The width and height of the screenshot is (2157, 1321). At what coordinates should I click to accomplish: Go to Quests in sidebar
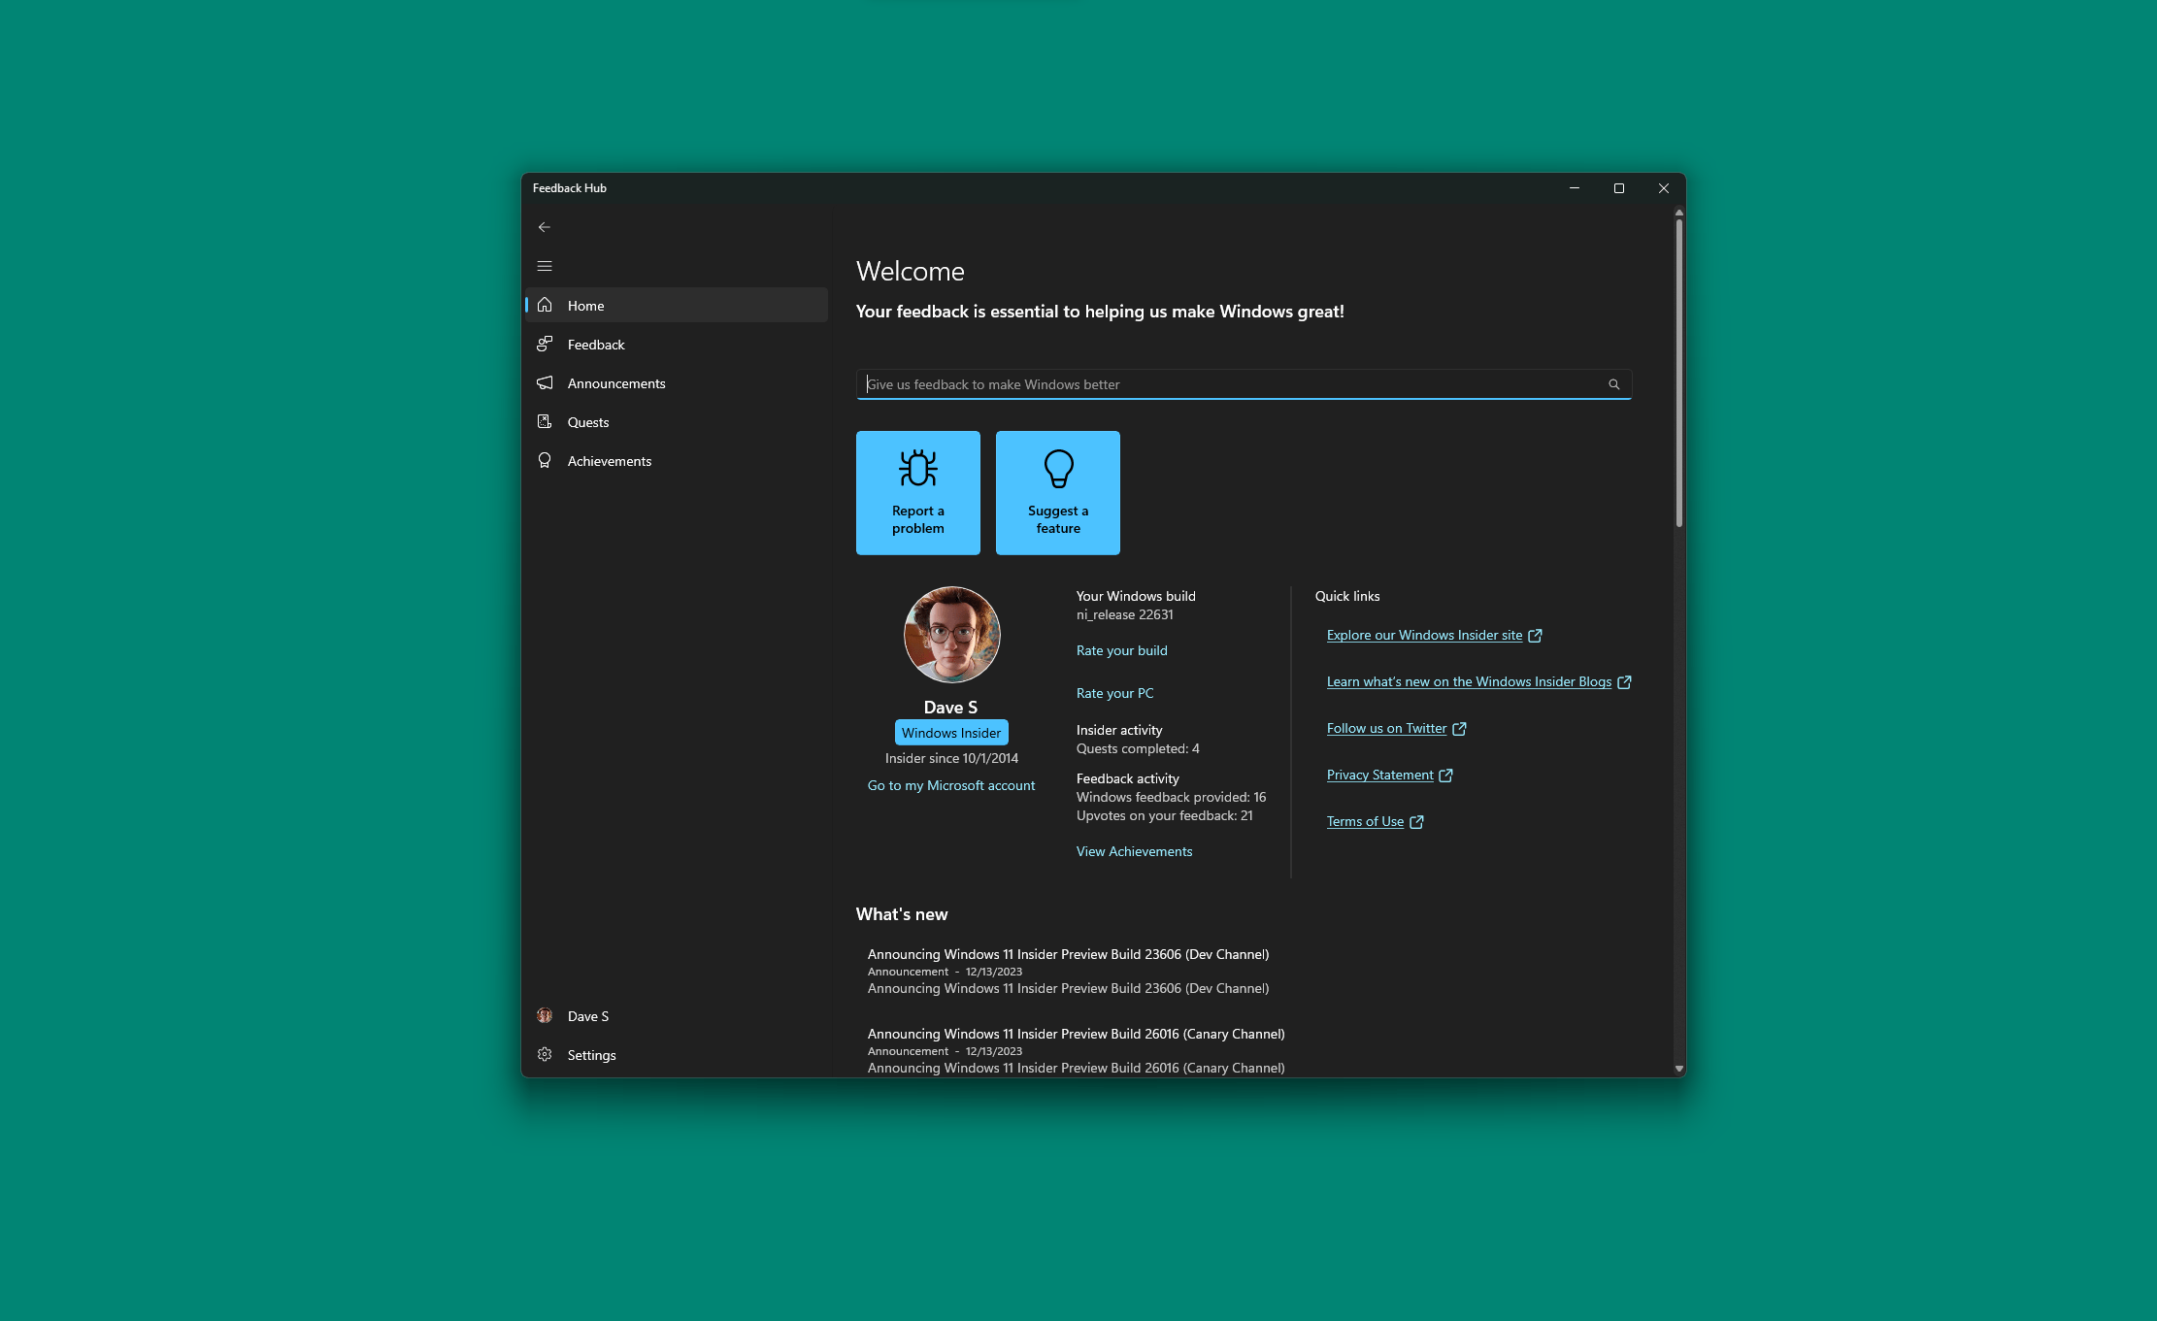point(588,422)
